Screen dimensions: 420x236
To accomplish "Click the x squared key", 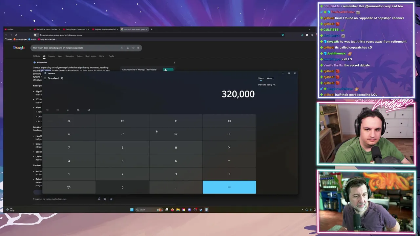I will point(122,134).
